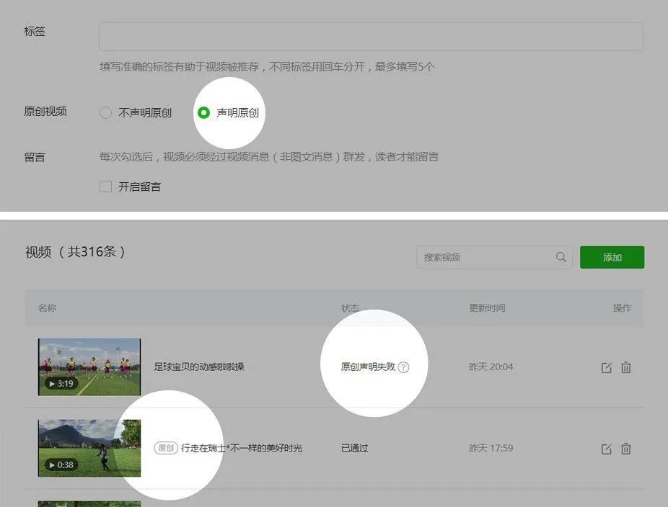Select the 声明原创 radio button
Screen dimensions: 668x507
pyautogui.click(x=205, y=112)
